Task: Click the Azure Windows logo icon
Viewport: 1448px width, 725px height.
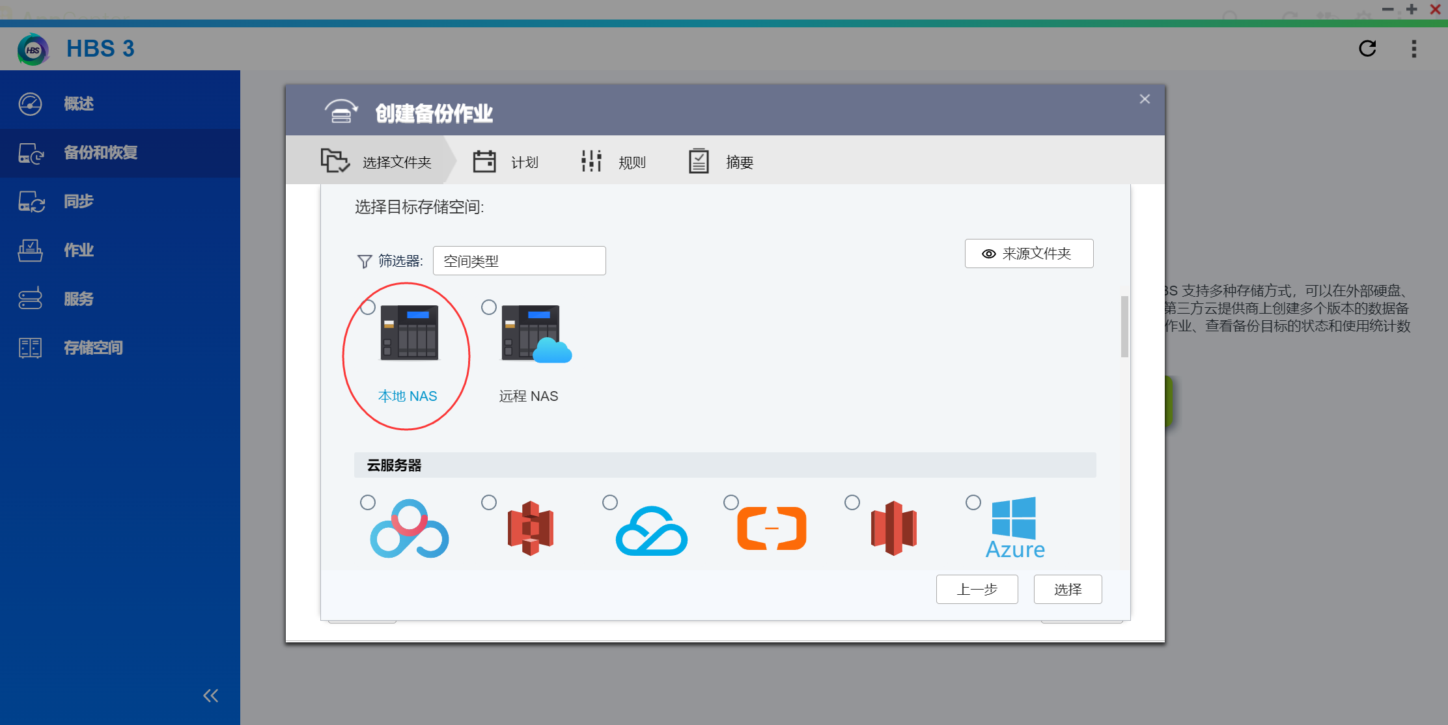Action: (1015, 528)
